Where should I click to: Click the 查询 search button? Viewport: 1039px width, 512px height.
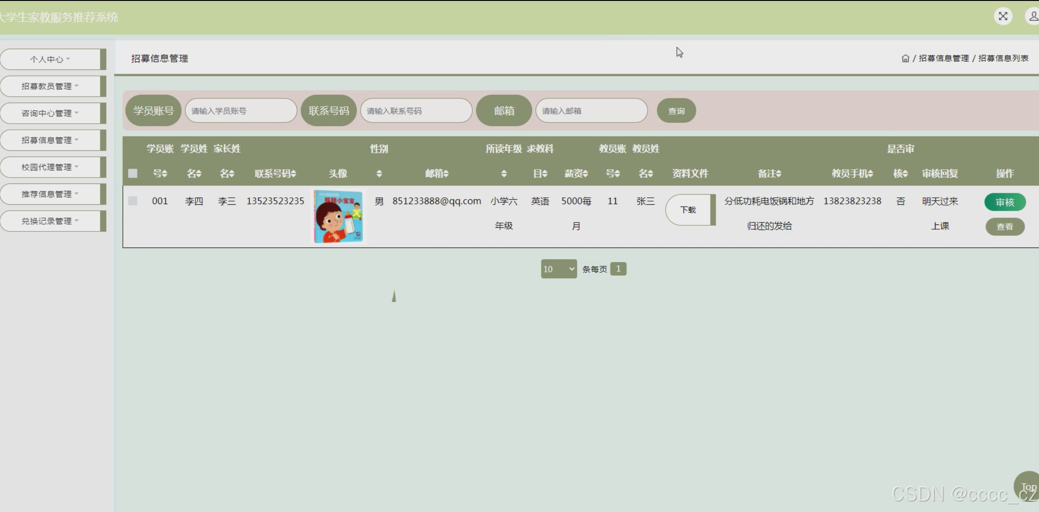click(676, 111)
